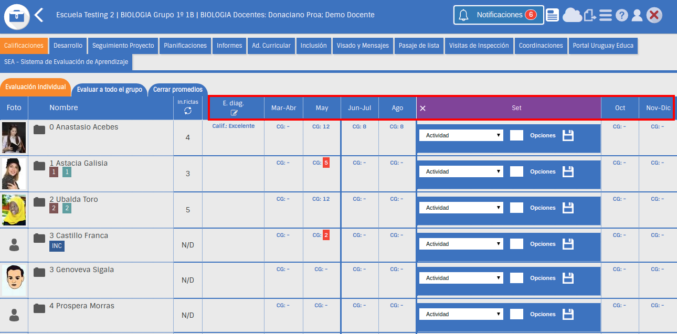Open folder icon for Prospera Morras
Image resolution: width=677 pixels, height=334 pixels.
[x=39, y=308]
